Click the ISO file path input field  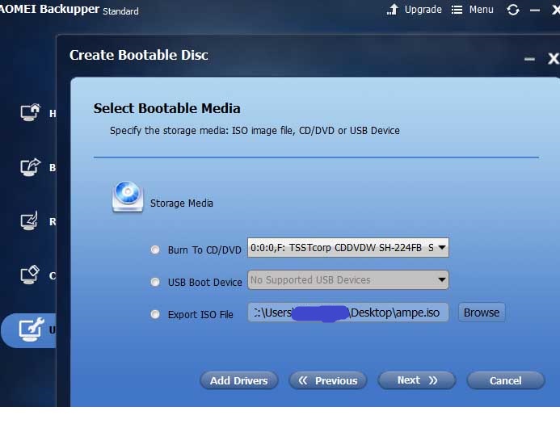[348, 313]
